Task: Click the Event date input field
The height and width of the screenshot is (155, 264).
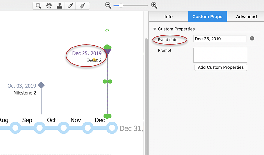Action: point(219,39)
